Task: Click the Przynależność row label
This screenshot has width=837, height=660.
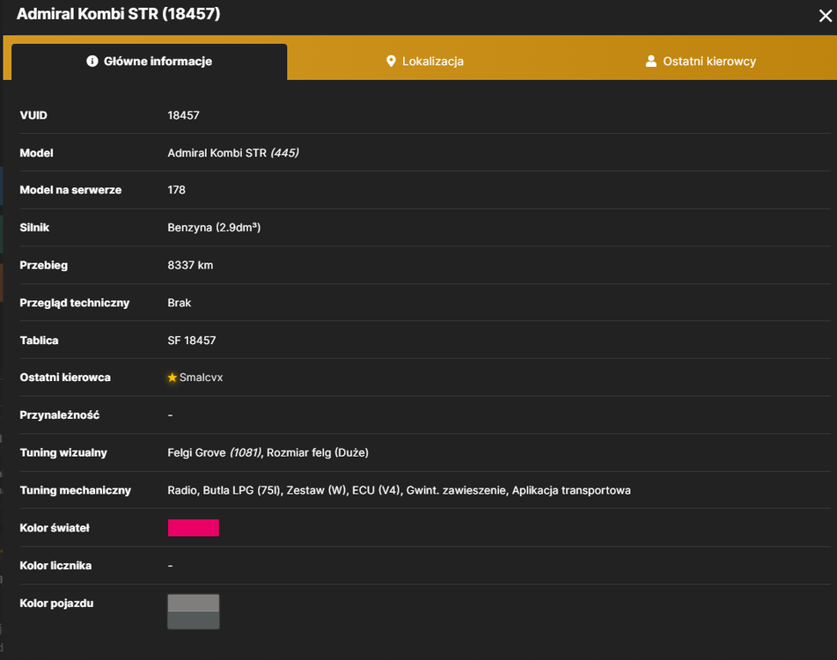Action: 59,415
